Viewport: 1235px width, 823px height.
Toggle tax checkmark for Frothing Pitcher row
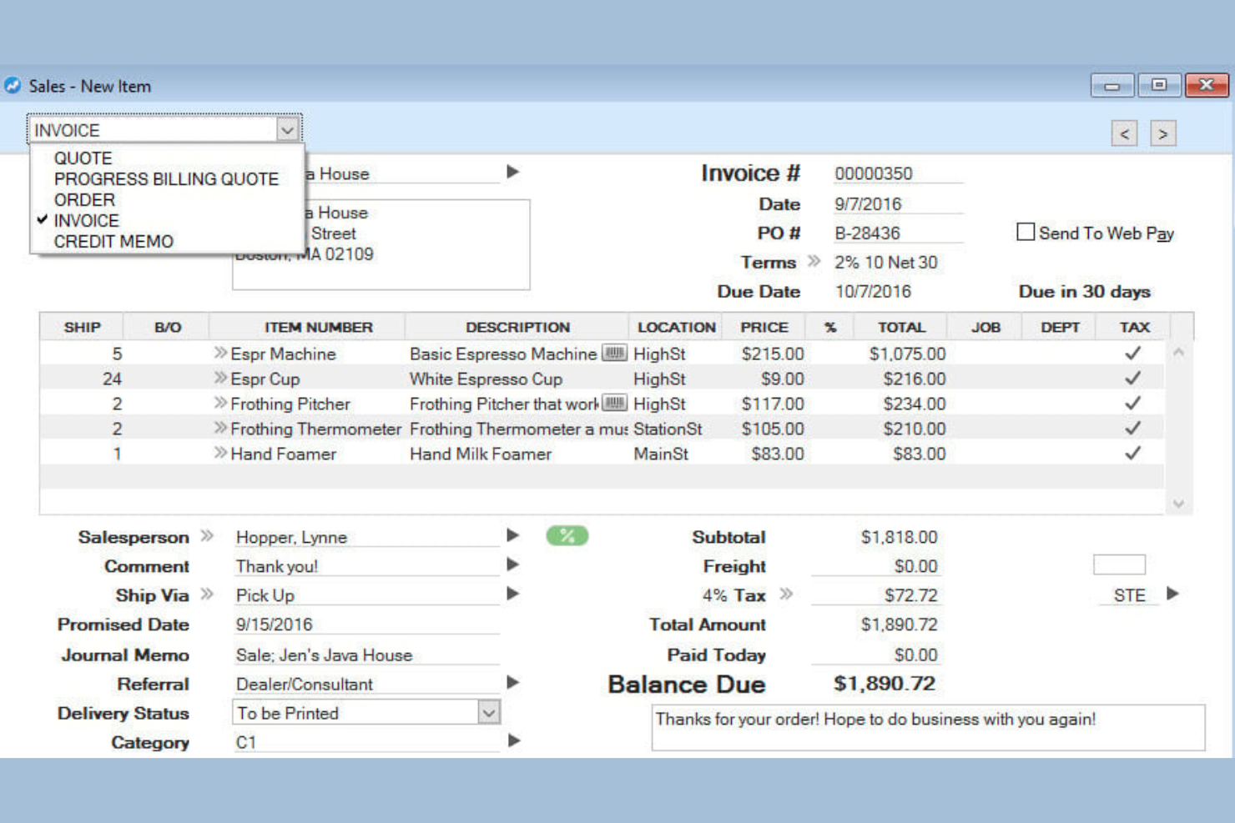pyautogui.click(x=1132, y=403)
